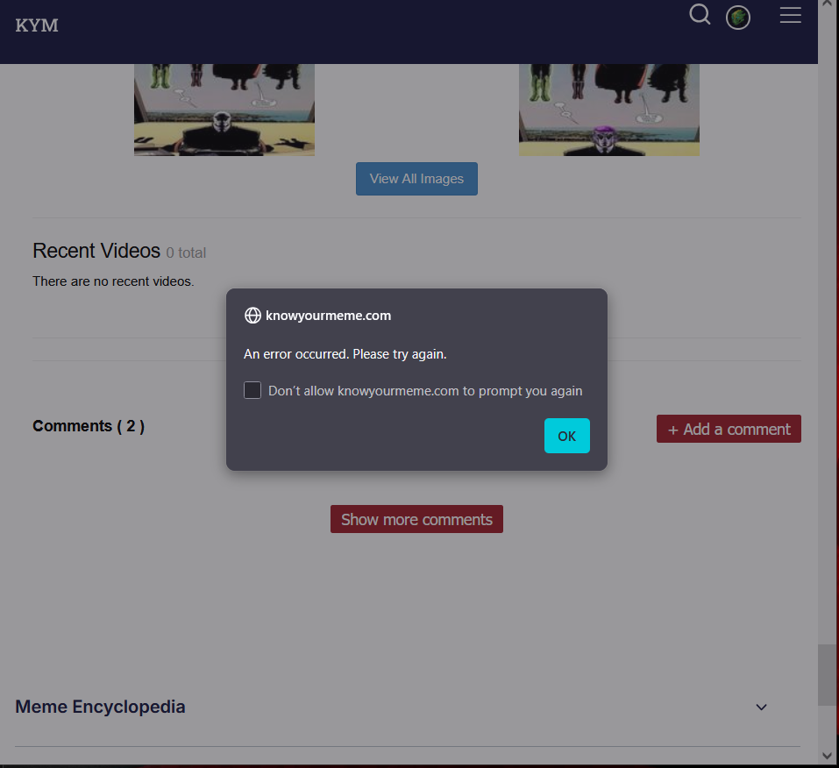Click OK to dismiss the error dialog
839x768 pixels.
pos(566,436)
